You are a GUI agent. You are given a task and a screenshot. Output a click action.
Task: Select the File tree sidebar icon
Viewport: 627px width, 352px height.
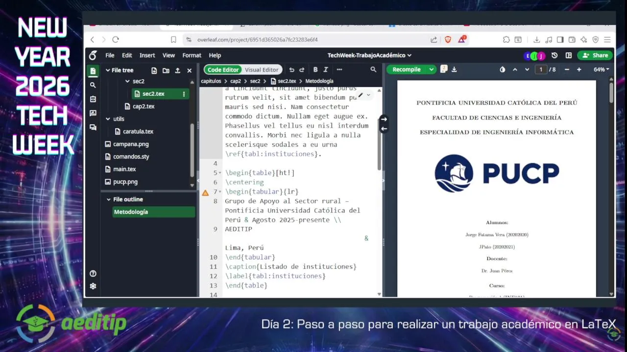[x=93, y=71]
